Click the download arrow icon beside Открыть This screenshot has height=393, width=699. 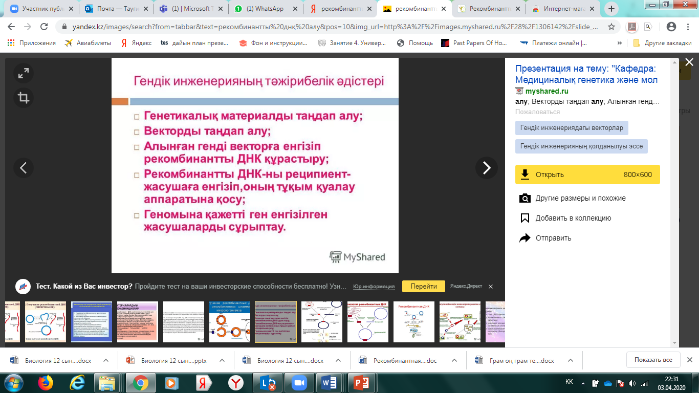point(525,174)
